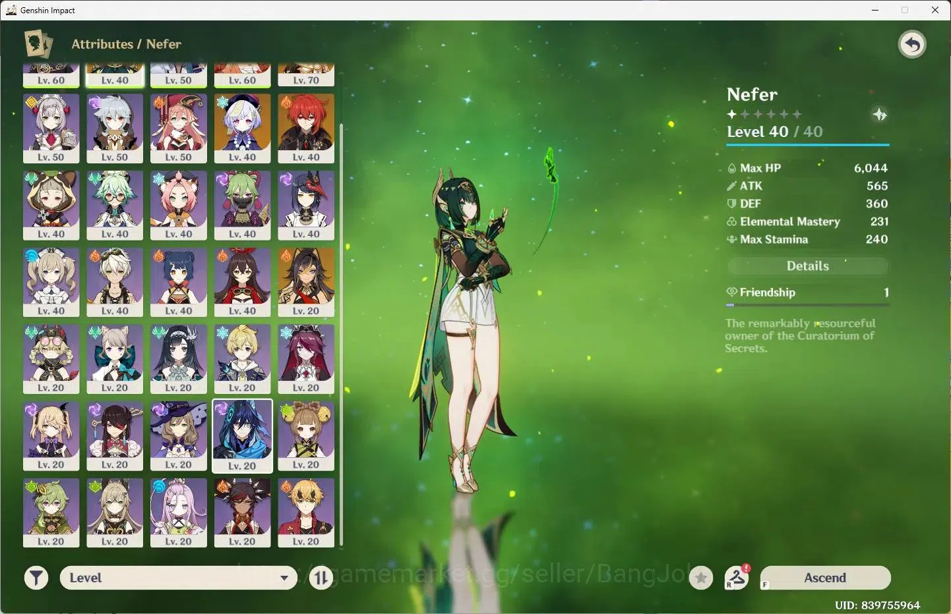Click the UID: 839755964 text
Viewport: 951px width, 614px height.
click(x=877, y=605)
